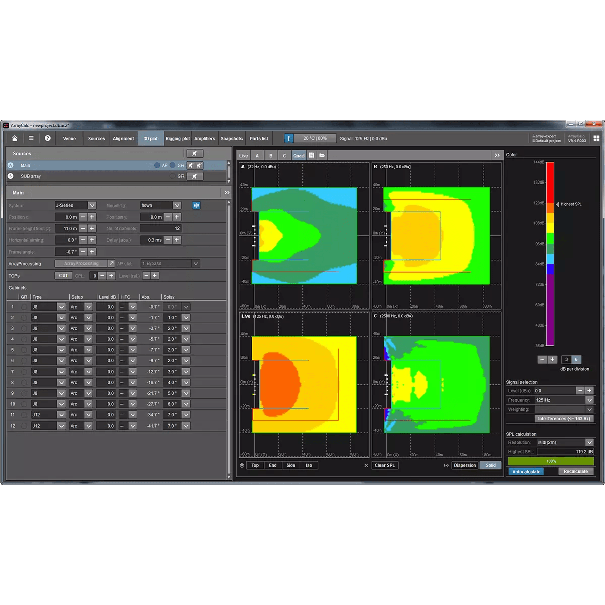Enable AP for the Main source
The width and height of the screenshot is (605, 605).
[157, 165]
